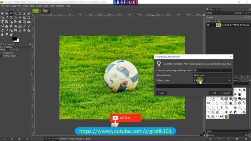Viewport: 251px width, 141px height.
Task: Open the Filters menu
Action: (x=52, y=6)
